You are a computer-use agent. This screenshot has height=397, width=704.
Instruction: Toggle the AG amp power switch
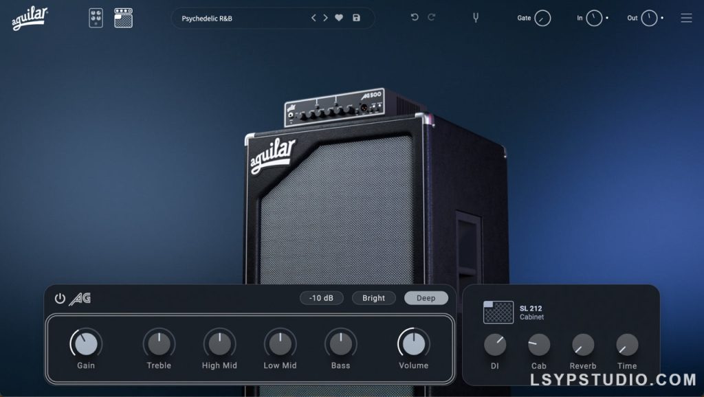click(60, 298)
